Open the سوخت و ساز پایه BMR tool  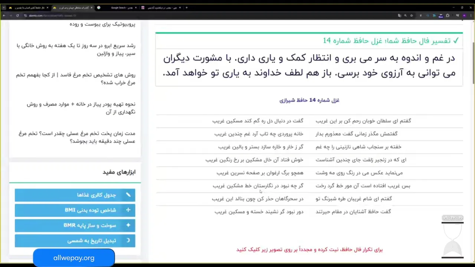75,225
